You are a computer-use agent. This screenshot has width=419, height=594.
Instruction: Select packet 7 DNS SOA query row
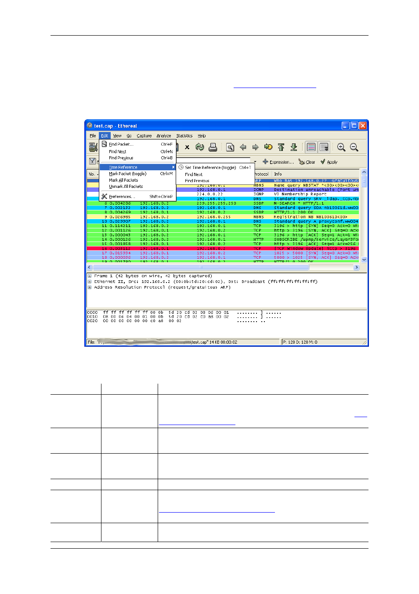click(223, 208)
